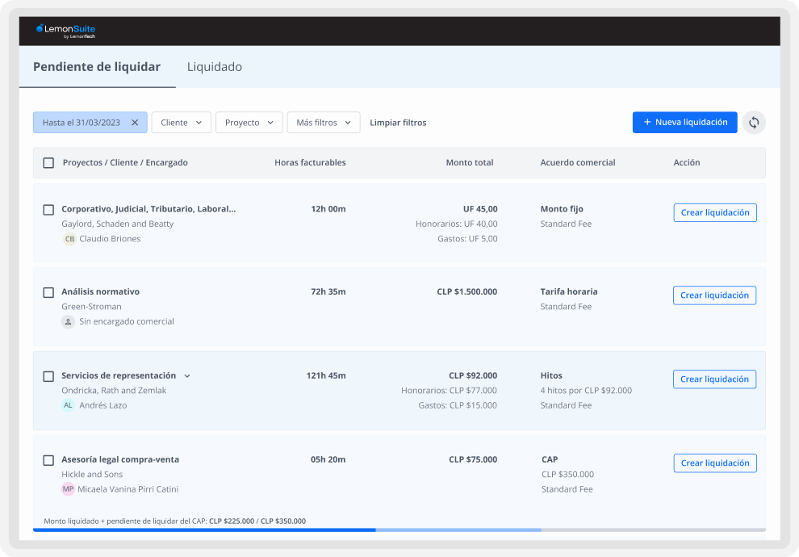Click client Gaylord, Schaden and Beatty
The width and height of the screenshot is (799, 557).
click(117, 224)
